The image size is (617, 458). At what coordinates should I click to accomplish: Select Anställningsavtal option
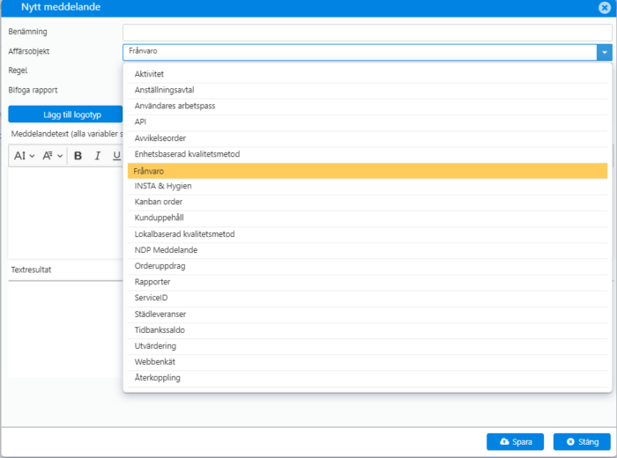click(368, 90)
